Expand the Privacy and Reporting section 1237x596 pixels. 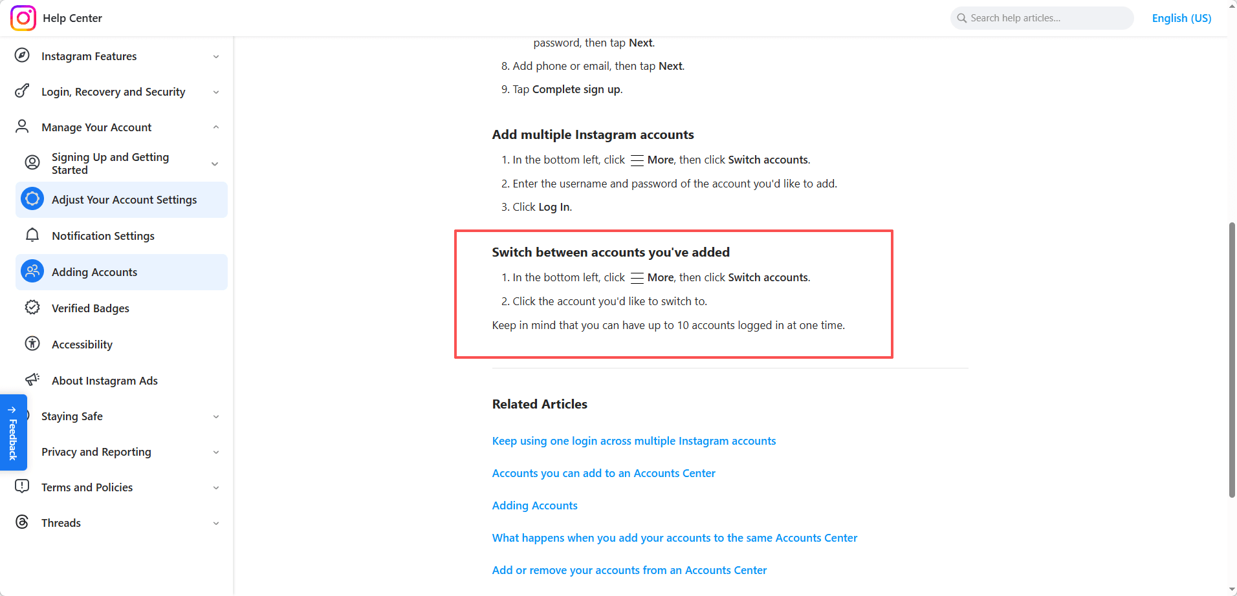[216, 452]
